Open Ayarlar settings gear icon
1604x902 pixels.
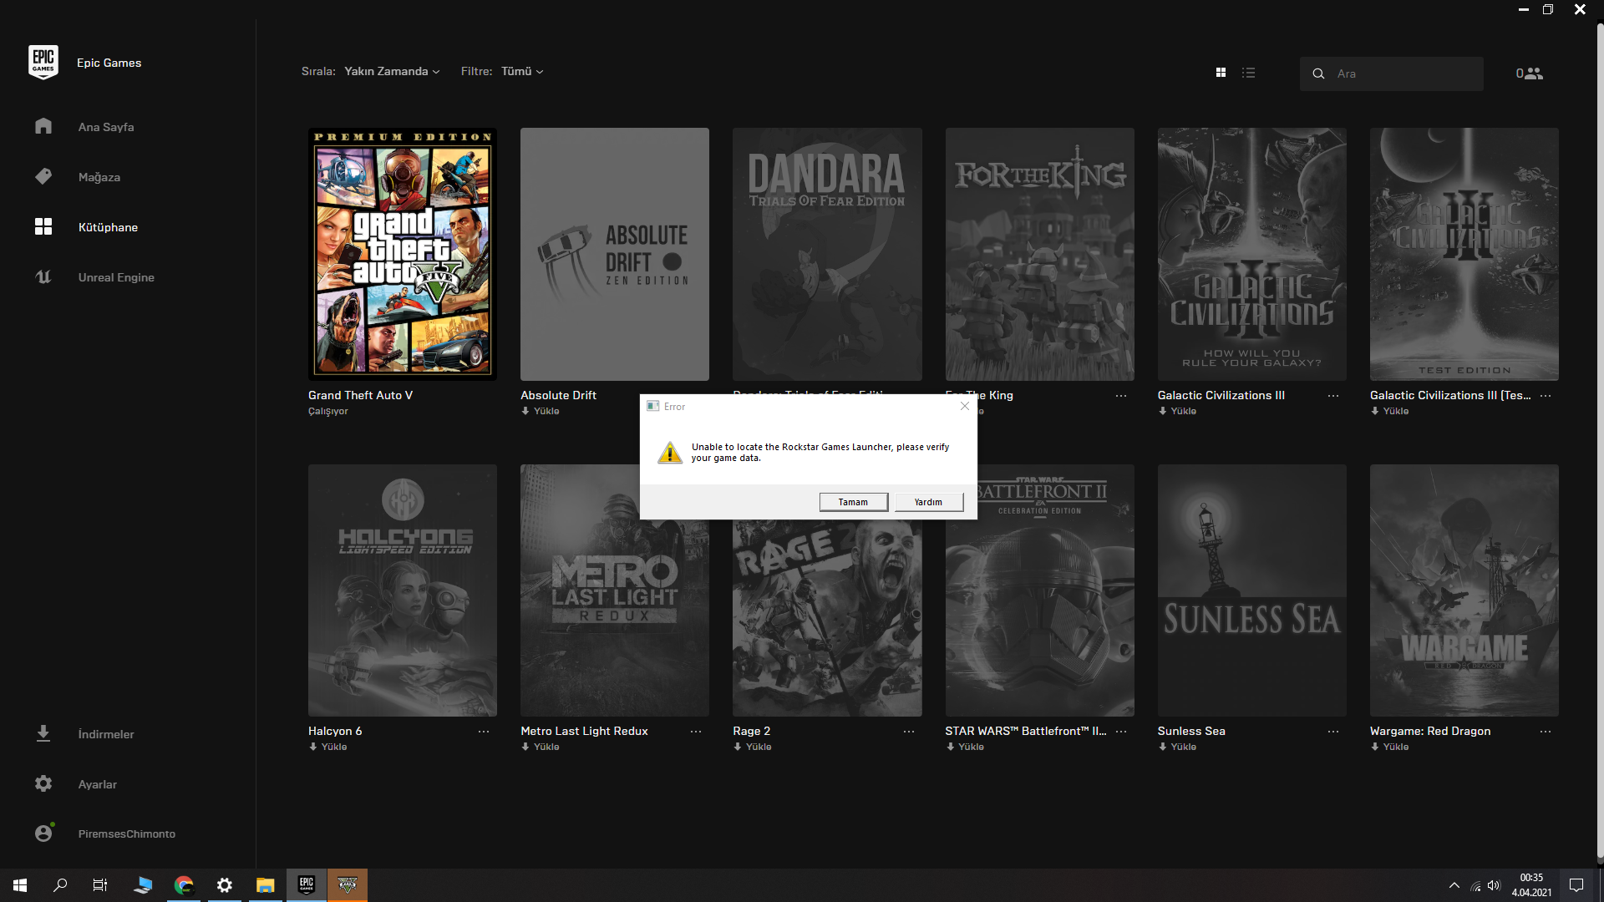pyautogui.click(x=43, y=783)
